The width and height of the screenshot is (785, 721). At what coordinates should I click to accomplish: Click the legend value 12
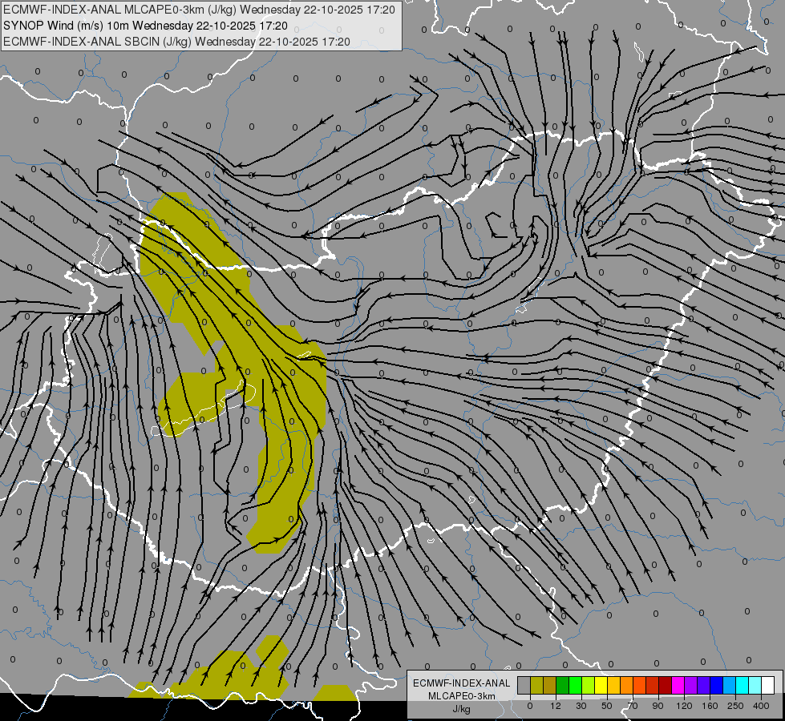(556, 706)
